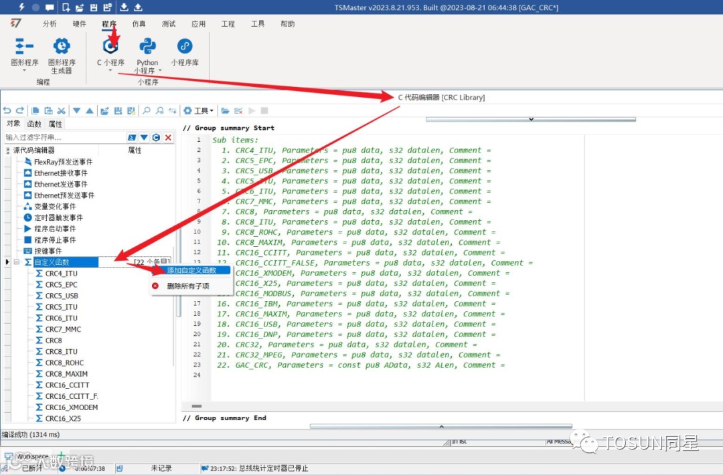Click the Paste icon in the editor toolbar
The height and width of the screenshot is (475, 723).
(x=48, y=110)
